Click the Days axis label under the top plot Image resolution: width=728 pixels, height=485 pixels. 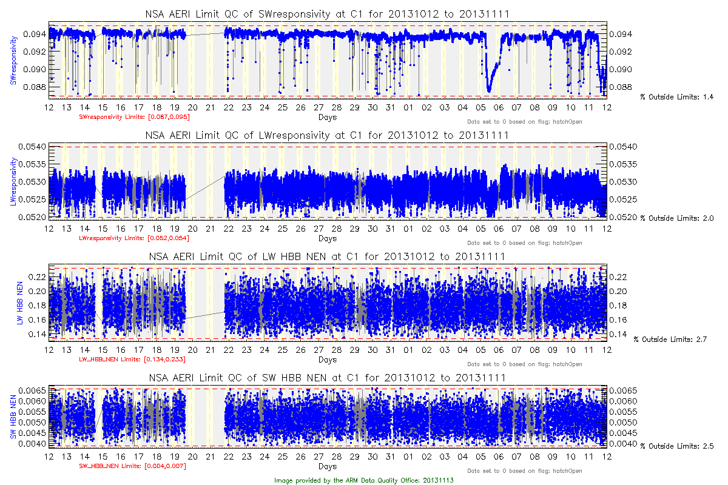(327, 116)
